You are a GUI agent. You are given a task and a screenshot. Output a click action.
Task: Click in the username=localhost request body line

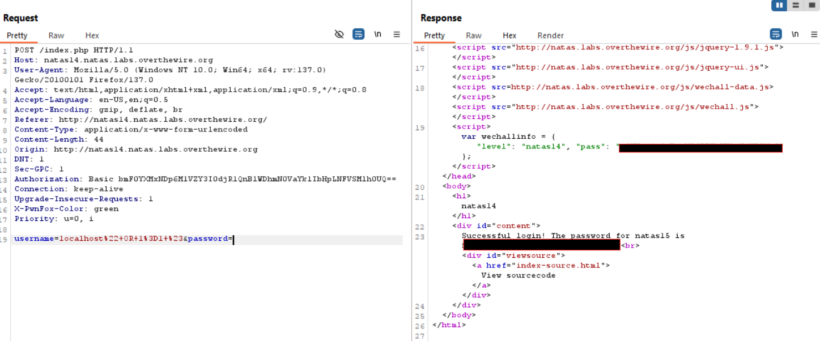pos(124,239)
